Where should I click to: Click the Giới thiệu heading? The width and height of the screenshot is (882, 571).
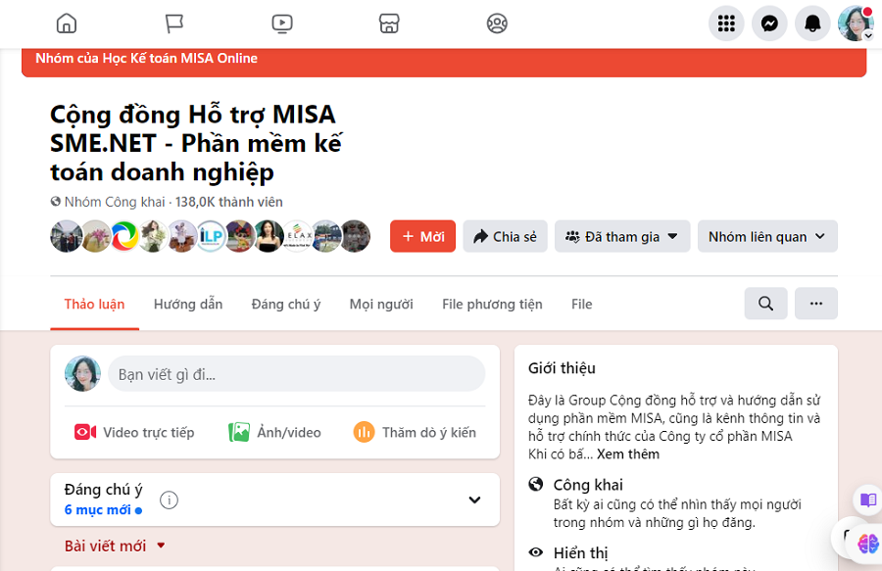[562, 368]
